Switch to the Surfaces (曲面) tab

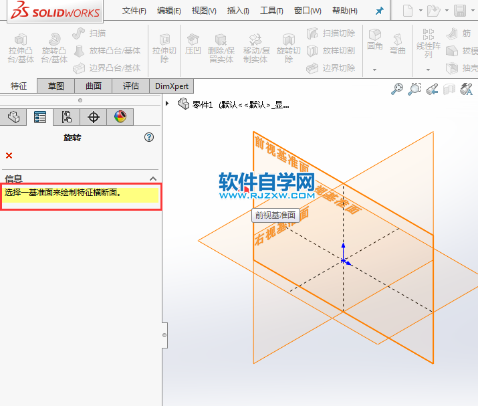[94, 86]
